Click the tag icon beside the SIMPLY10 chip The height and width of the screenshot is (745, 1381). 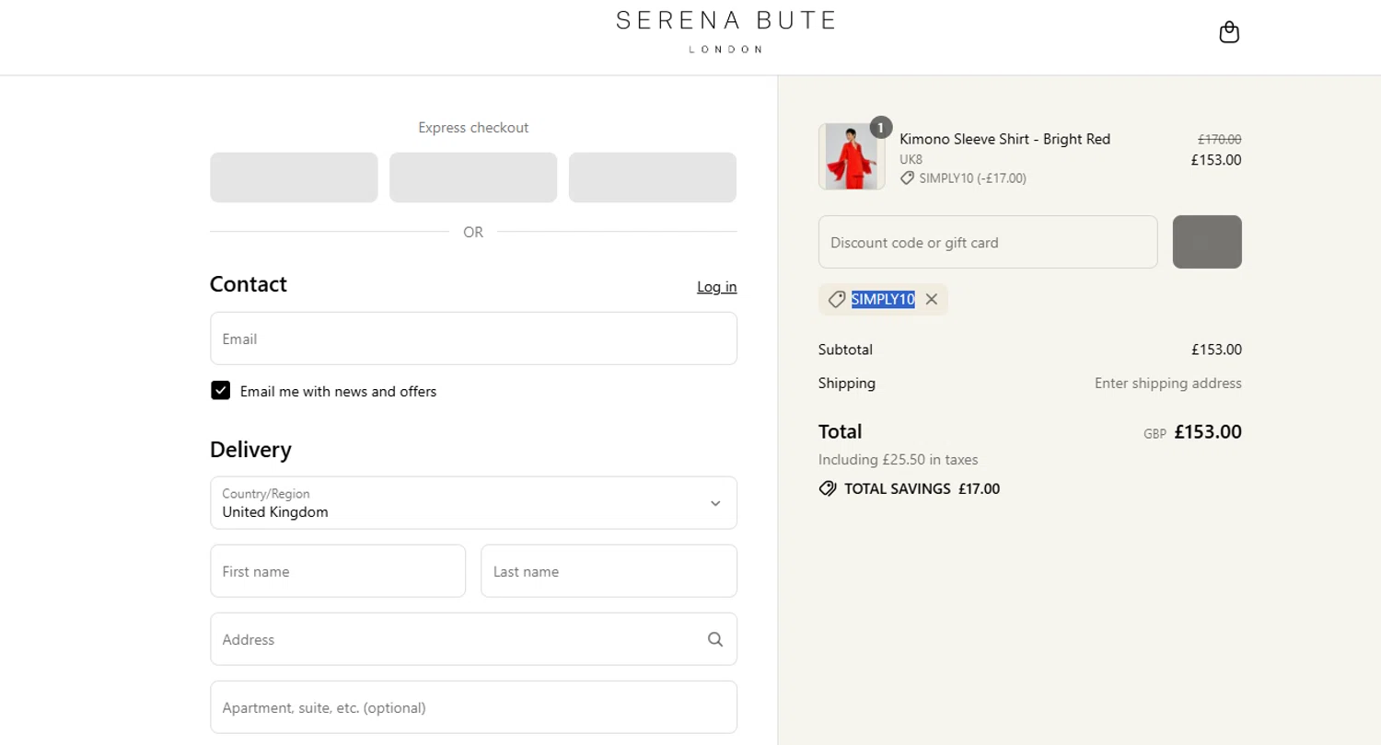coord(837,299)
